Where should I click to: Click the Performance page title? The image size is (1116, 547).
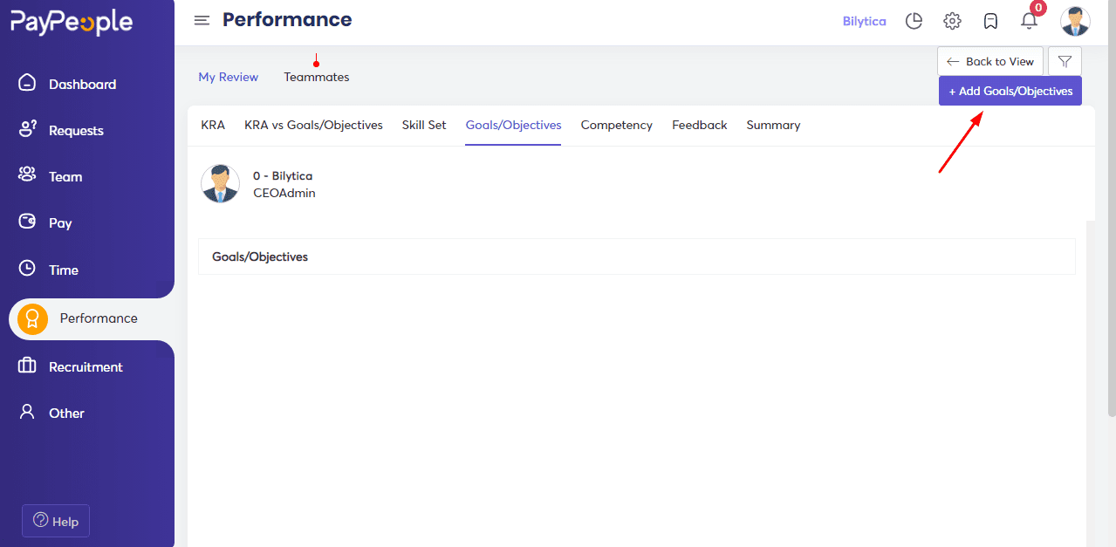click(x=287, y=19)
